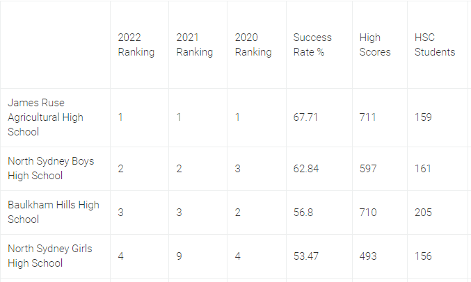Viewport: 471px width, 282px height.
Task: Click the HSC Students column header
Action: pyautogui.click(x=435, y=44)
